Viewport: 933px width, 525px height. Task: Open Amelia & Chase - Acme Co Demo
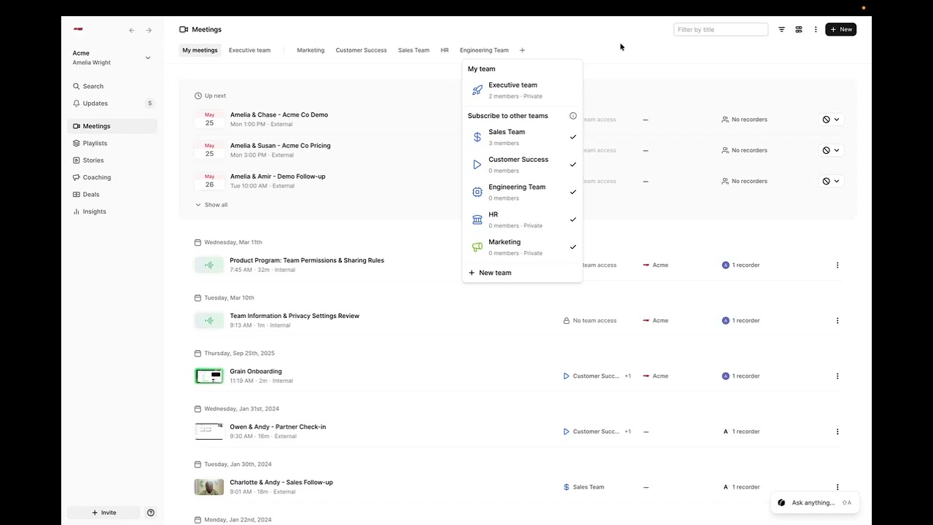pos(279,114)
